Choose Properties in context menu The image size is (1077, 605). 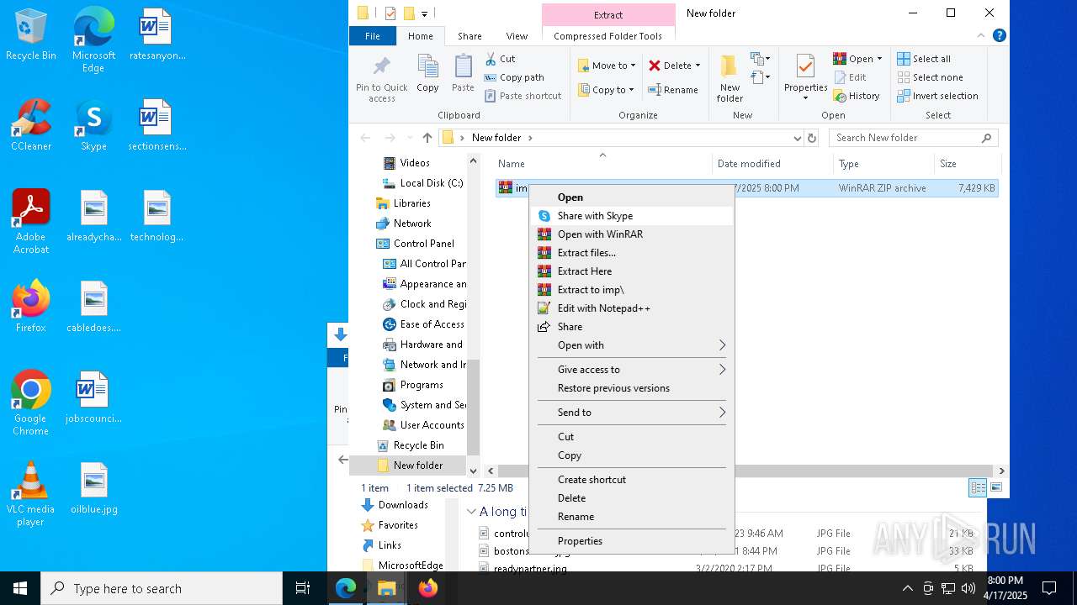632,541
